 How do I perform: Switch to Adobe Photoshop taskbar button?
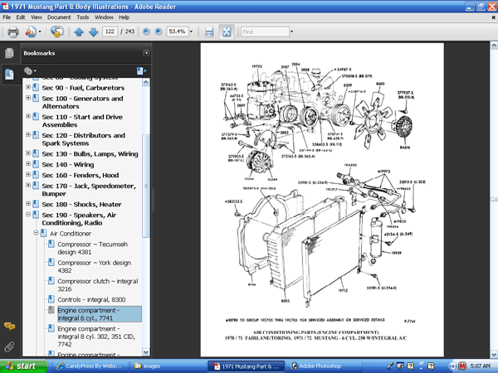[x=325, y=366]
